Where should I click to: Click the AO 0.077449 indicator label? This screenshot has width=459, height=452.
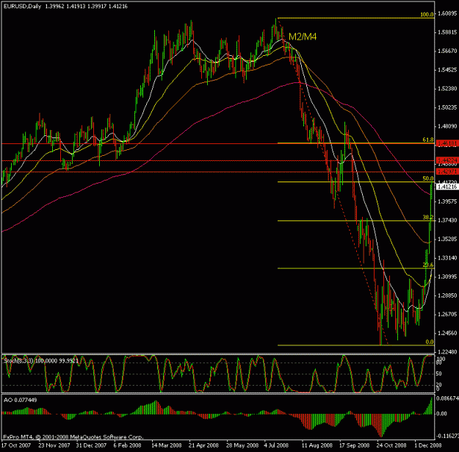pos(21,400)
